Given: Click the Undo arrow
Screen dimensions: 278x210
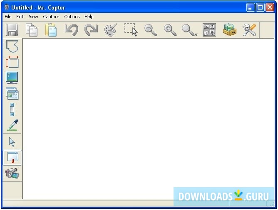Looking at the screenshot, I should click(x=72, y=30).
